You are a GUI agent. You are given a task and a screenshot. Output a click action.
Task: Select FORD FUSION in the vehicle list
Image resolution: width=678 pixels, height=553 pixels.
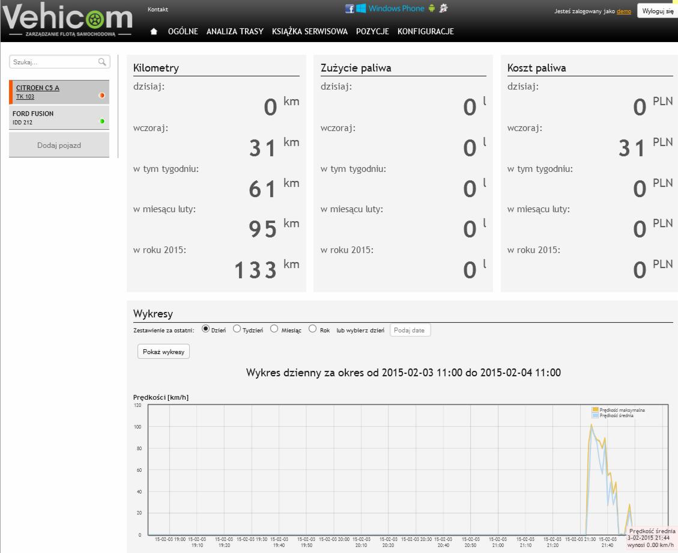pos(33,114)
